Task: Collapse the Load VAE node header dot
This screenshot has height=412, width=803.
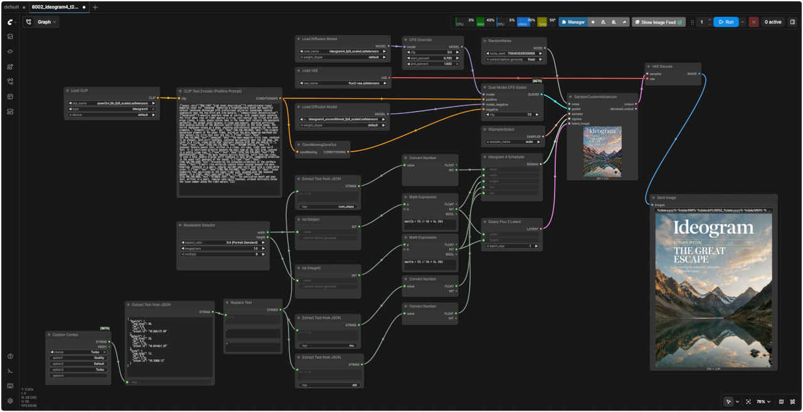Action: coord(299,70)
